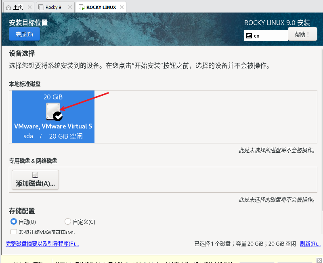Close the ROCKY LINUX tab

pyautogui.click(x=122, y=7)
